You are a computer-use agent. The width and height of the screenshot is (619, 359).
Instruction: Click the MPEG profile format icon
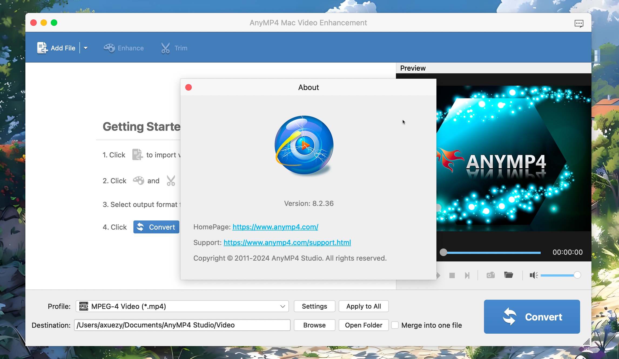pyautogui.click(x=83, y=306)
